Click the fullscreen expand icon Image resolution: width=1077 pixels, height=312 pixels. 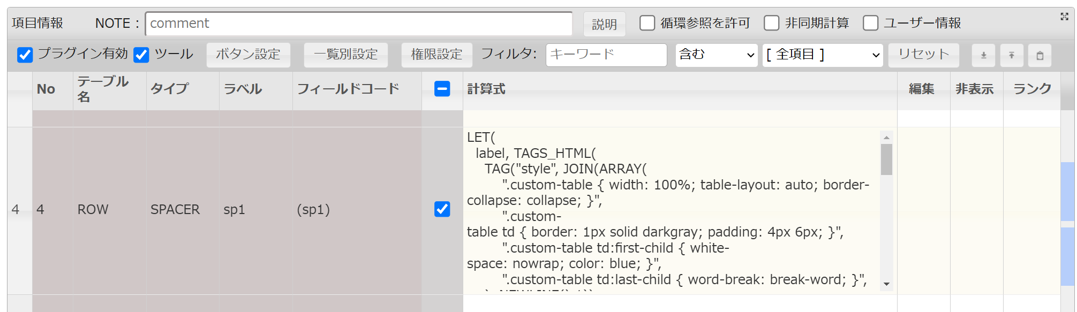tap(1064, 17)
